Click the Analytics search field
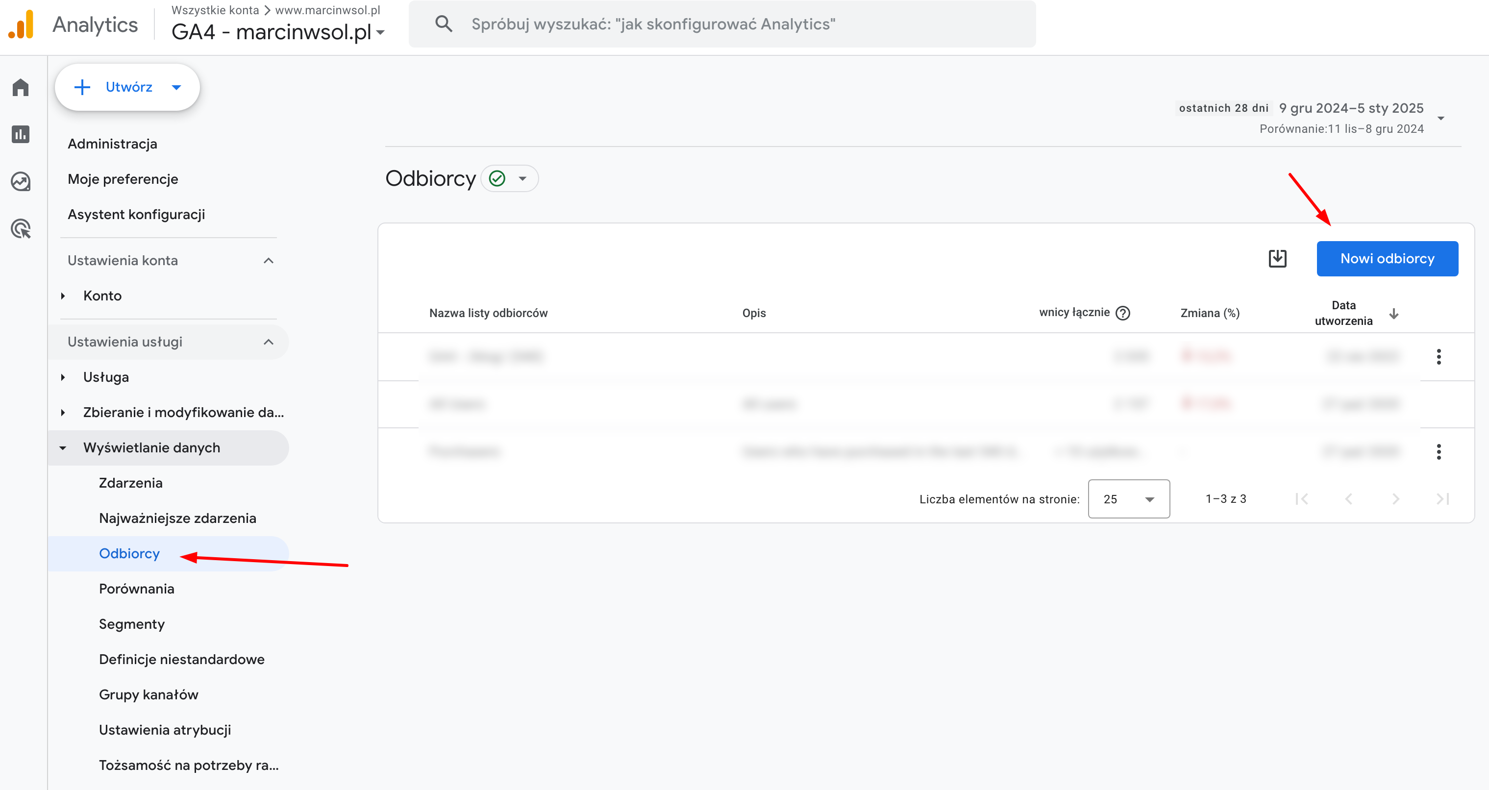The width and height of the screenshot is (1489, 790). pyautogui.click(x=722, y=25)
